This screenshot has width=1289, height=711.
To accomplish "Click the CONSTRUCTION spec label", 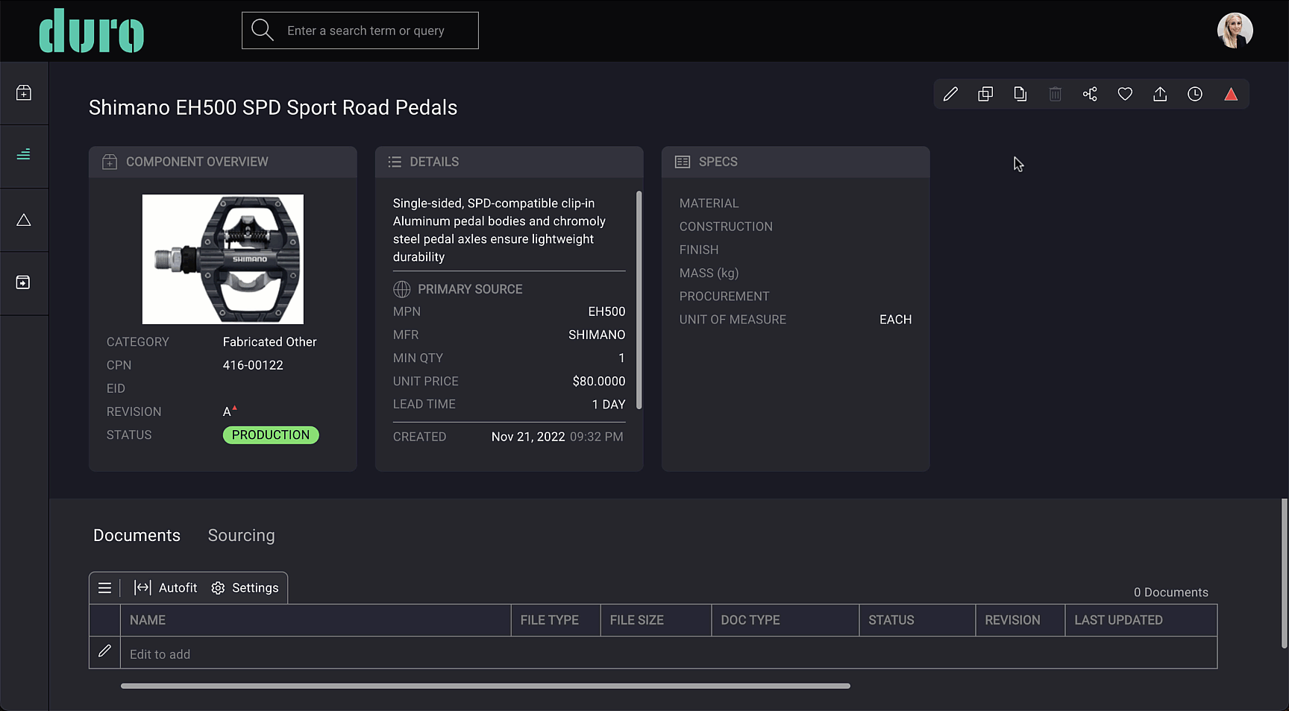I will click(x=726, y=227).
